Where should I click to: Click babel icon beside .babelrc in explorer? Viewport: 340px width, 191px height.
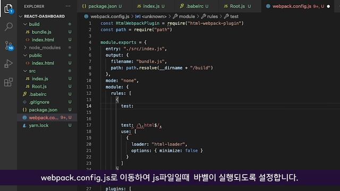[x=25, y=94]
